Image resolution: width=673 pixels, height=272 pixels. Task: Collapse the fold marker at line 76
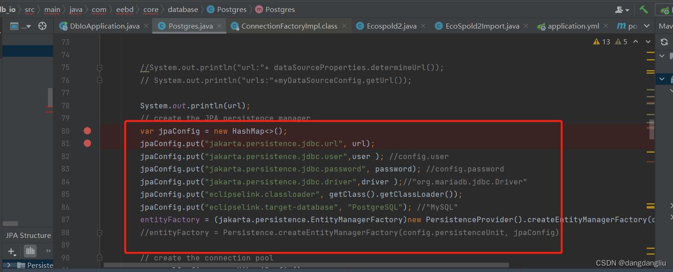pos(100,80)
